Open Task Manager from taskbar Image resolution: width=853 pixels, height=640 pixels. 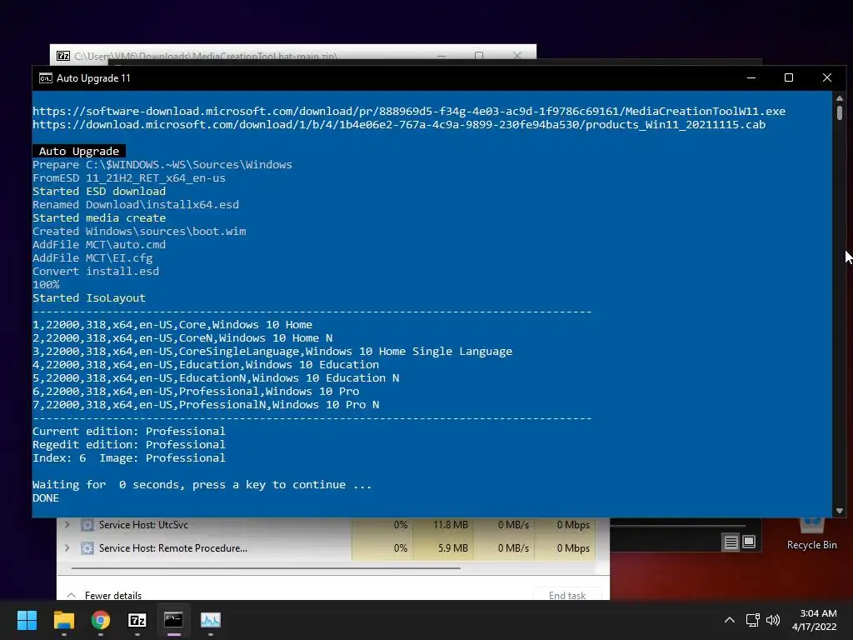pos(211,620)
